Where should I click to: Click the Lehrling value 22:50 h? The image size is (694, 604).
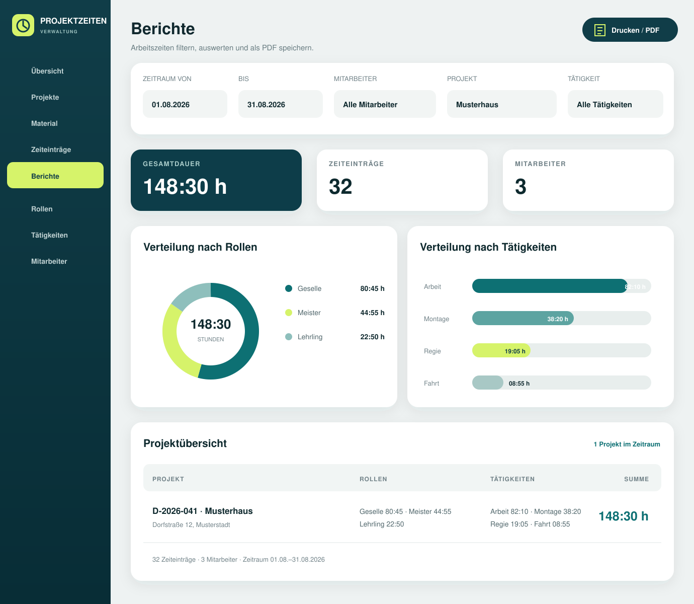pos(372,337)
